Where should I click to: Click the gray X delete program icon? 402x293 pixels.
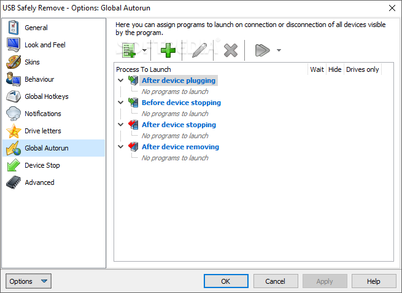pyautogui.click(x=231, y=50)
